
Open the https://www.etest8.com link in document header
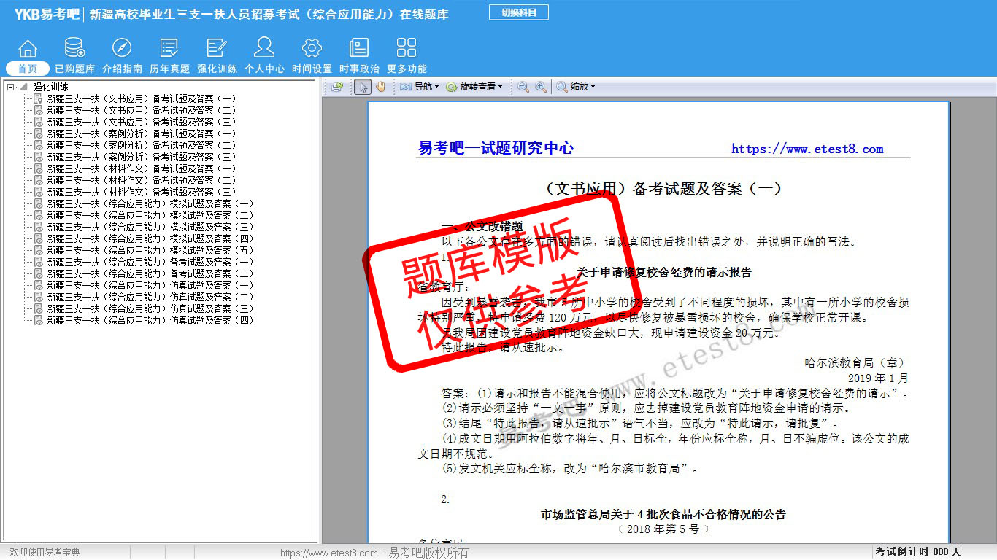click(807, 149)
